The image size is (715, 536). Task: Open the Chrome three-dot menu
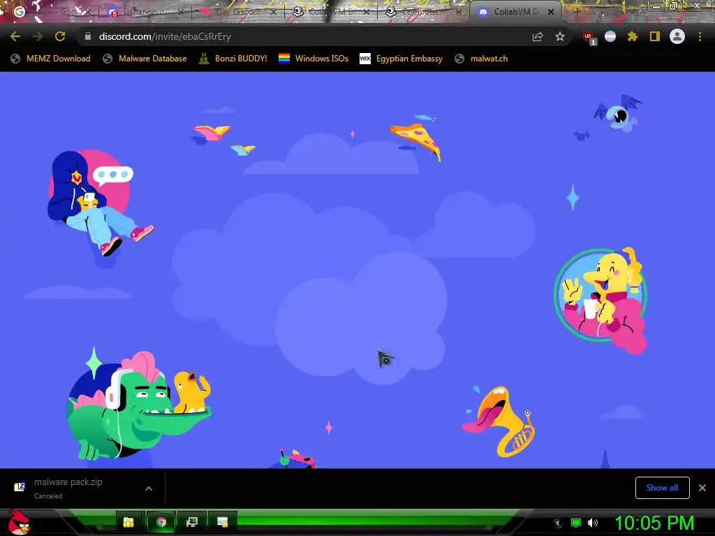tap(700, 36)
